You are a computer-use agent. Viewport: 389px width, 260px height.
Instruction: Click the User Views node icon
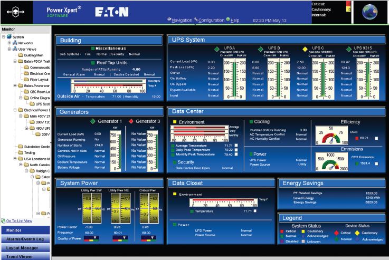pos(15,49)
